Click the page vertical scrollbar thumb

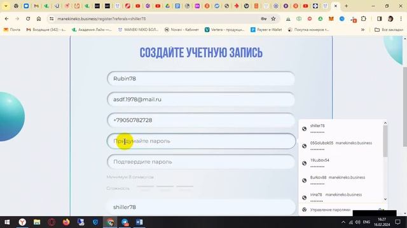click(x=405, y=107)
